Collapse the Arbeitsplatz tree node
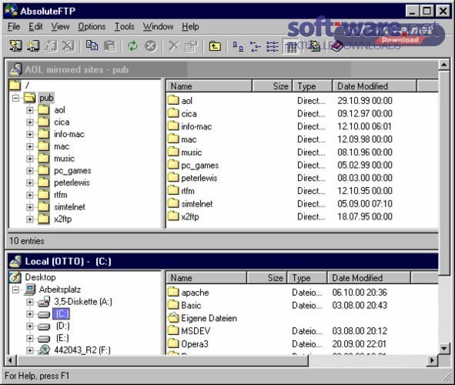This screenshot has height=385, width=455. [15, 290]
